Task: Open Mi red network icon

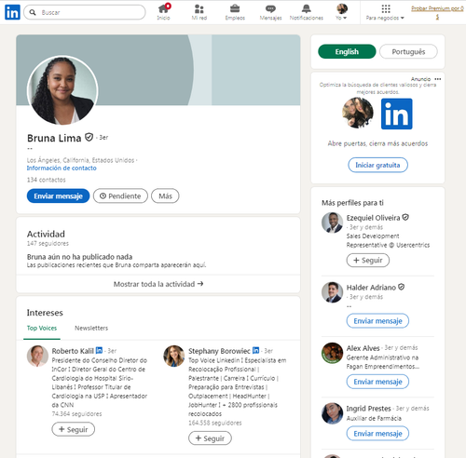Action: point(199,12)
